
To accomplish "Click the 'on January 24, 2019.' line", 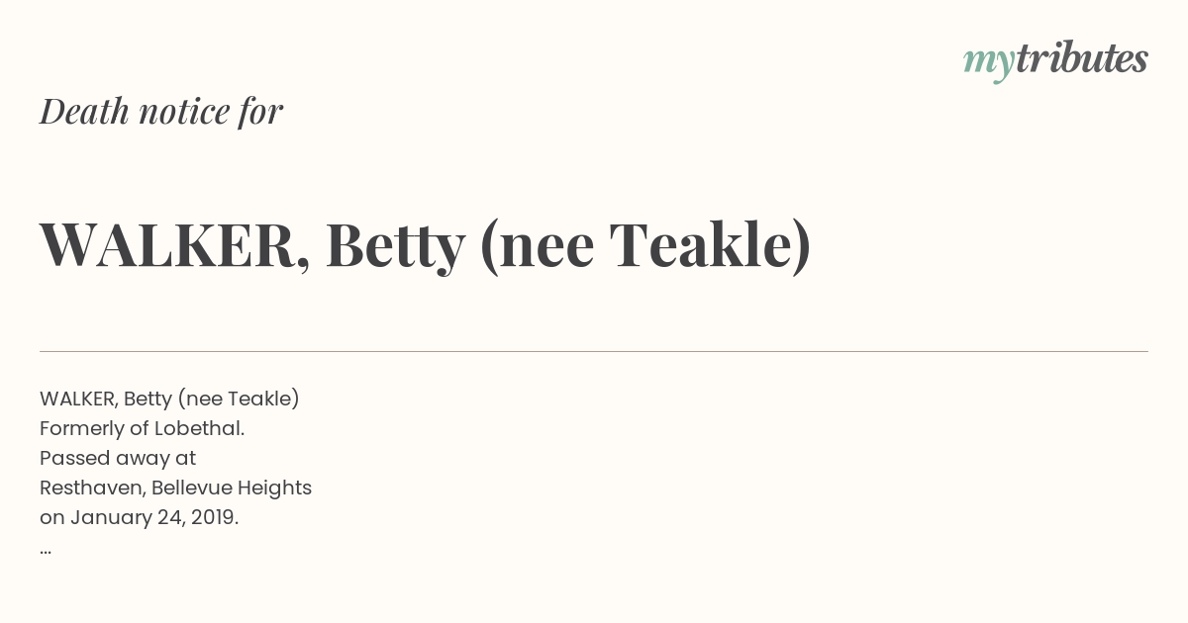I will click(x=139, y=517).
